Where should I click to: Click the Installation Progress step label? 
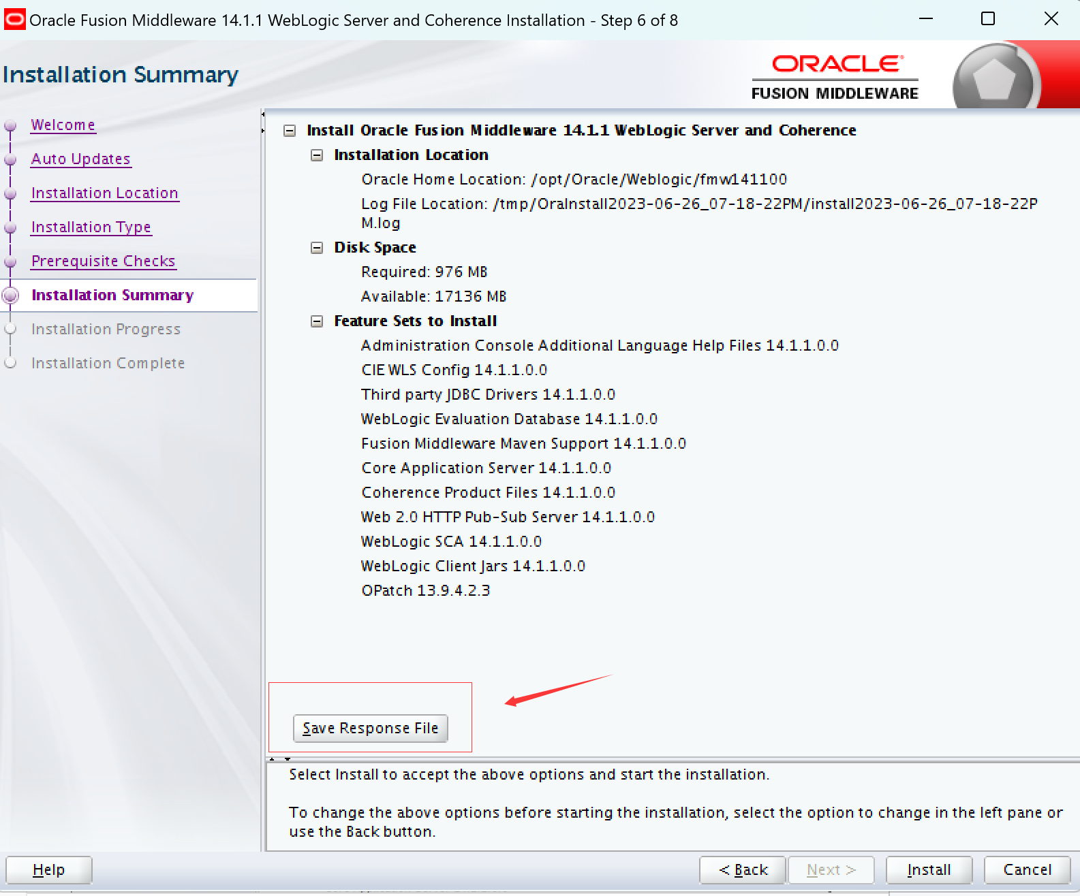[x=106, y=330]
